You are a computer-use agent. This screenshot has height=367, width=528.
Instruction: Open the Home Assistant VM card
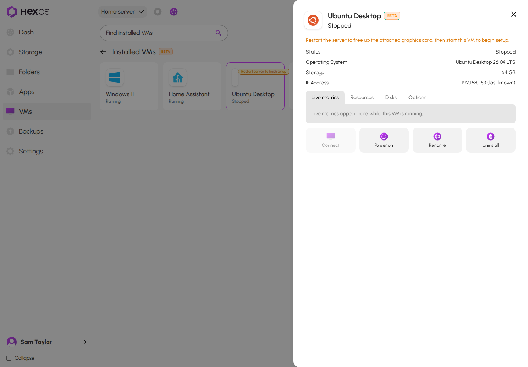click(192, 86)
